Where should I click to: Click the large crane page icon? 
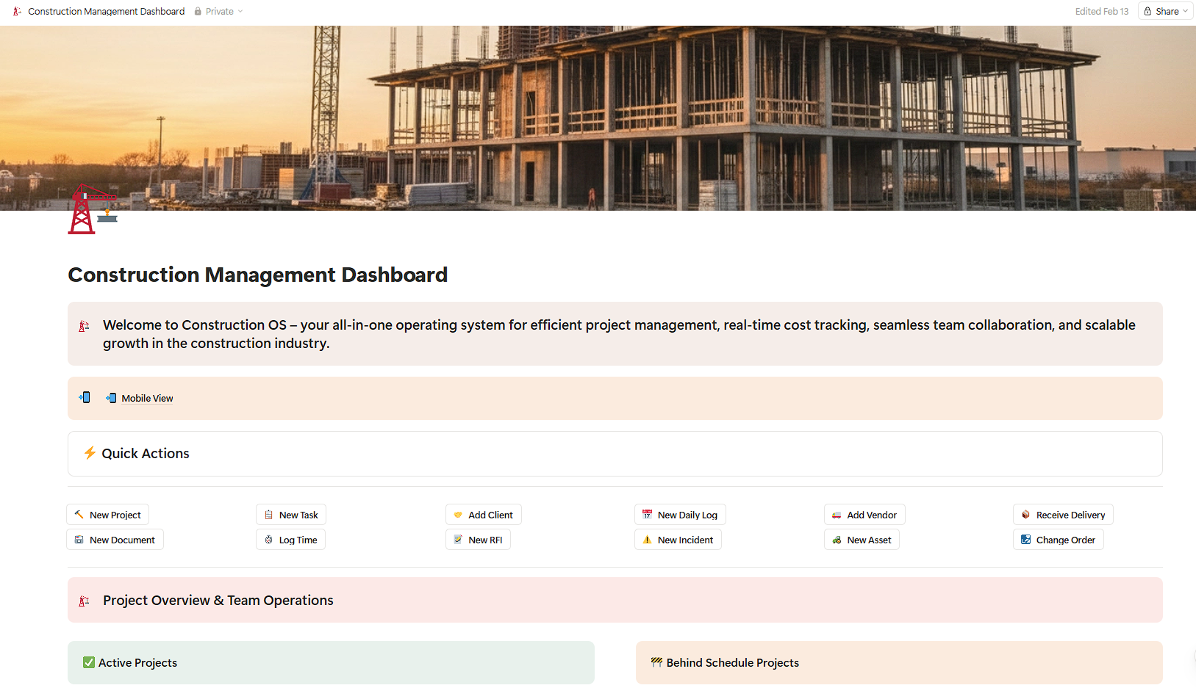(93, 209)
